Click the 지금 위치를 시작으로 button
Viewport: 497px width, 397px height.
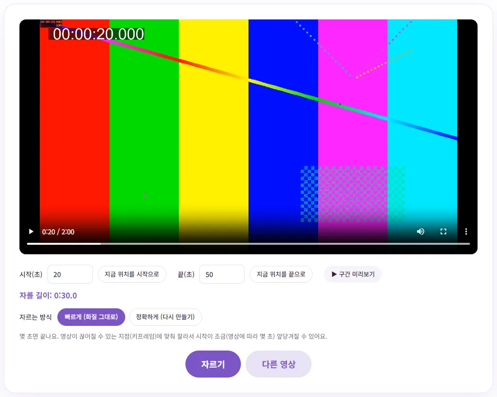click(132, 274)
